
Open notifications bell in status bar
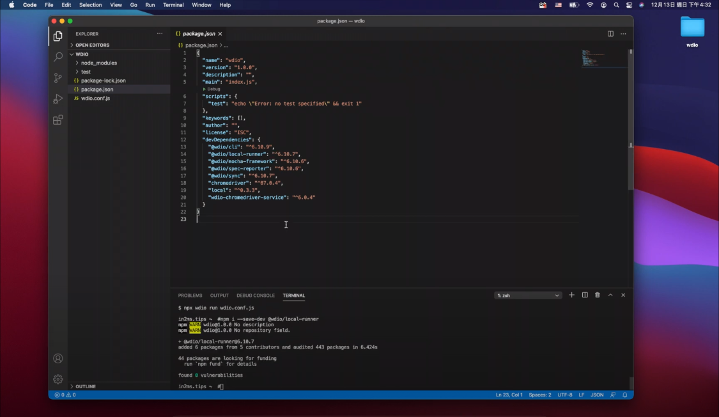click(x=625, y=395)
